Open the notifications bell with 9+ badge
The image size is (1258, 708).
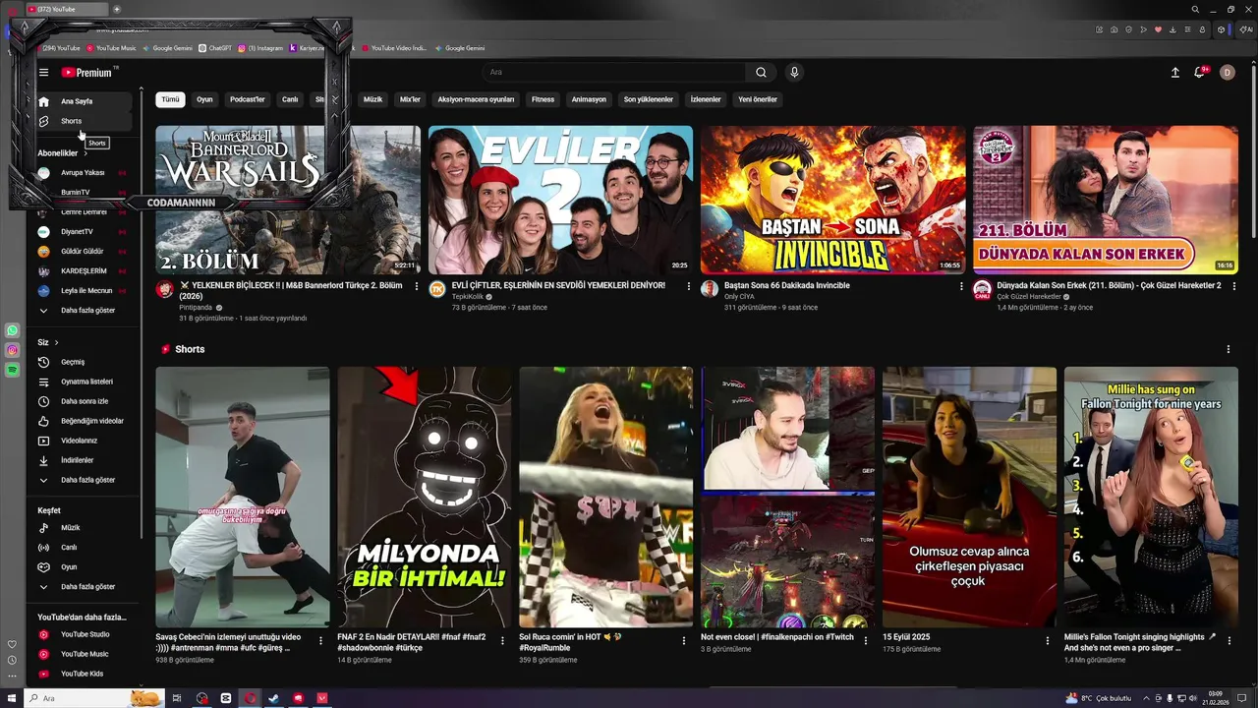point(1200,72)
